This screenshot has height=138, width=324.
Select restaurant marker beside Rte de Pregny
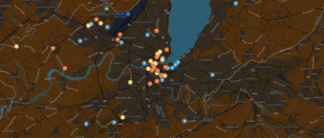click(157, 31)
